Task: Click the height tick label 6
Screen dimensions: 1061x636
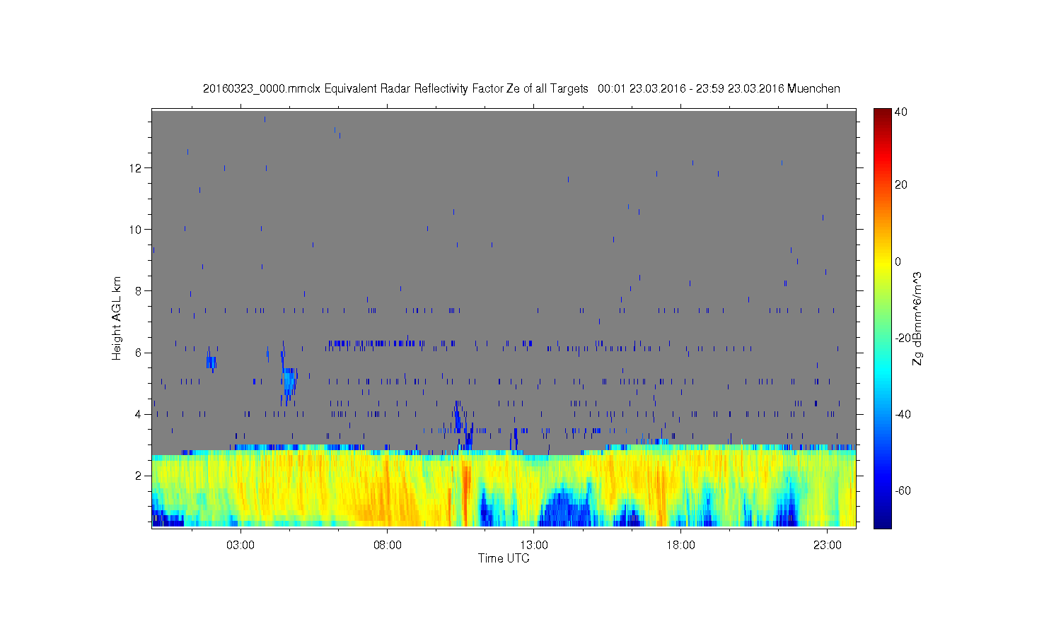Action: tap(138, 353)
